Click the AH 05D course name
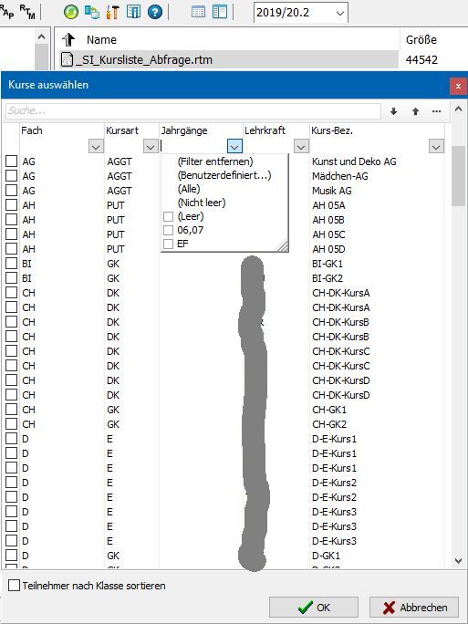 [x=328, y=249]
